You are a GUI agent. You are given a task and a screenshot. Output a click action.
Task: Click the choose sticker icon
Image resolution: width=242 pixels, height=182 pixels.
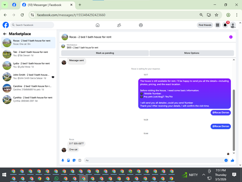point(74,160)
